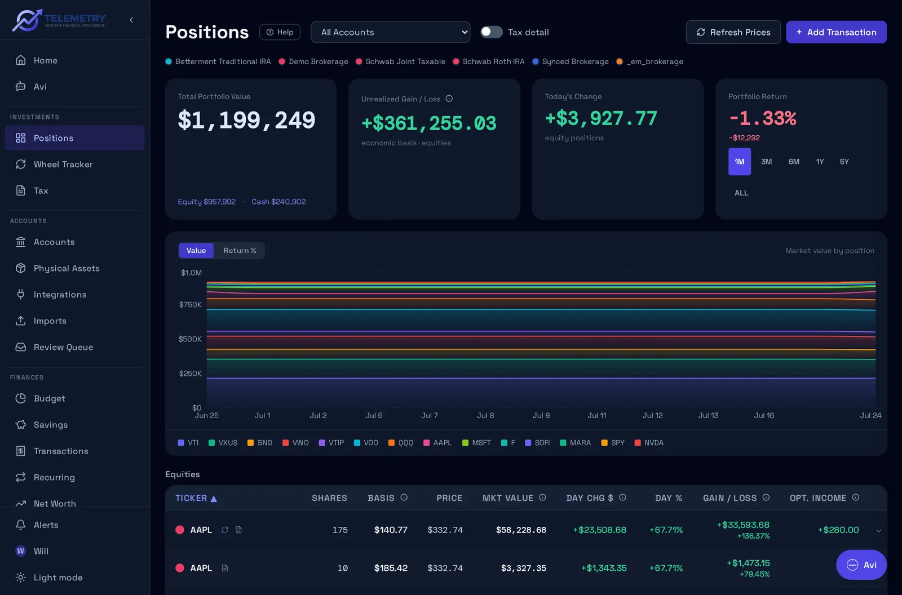Screen dimensions: 902x595
Task: Select the ALL return period
Action: pyautogui.click(x=741, y=193)
